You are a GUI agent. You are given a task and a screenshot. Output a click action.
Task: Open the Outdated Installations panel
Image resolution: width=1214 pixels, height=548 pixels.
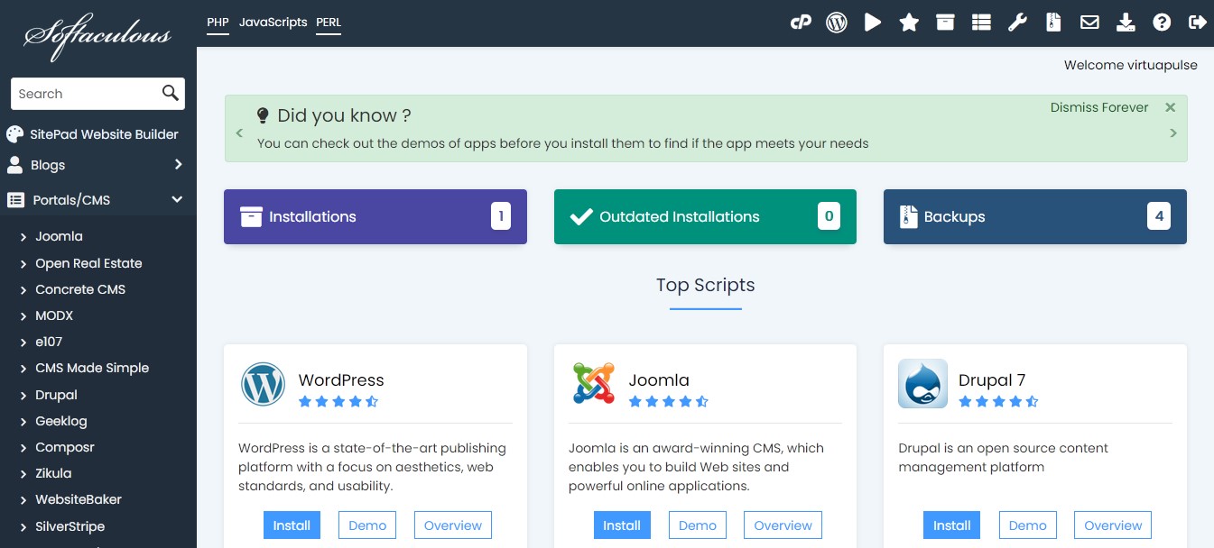705,216
